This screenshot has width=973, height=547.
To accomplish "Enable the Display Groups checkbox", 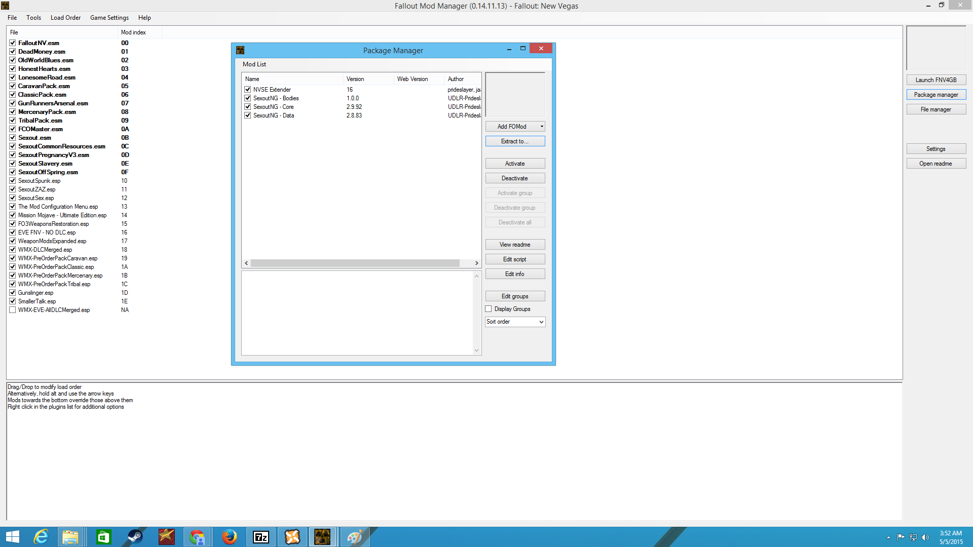I will click(489, 309).
